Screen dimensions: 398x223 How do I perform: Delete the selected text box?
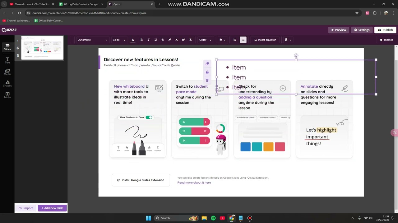click(207, 80)
